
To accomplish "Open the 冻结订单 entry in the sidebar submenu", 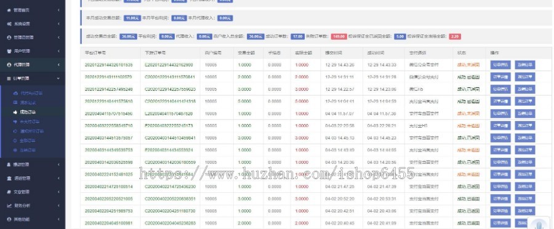I will click(28, 150).
